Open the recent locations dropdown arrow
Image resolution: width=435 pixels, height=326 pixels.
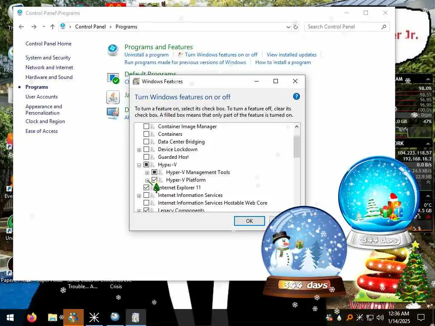pos(44,27)
